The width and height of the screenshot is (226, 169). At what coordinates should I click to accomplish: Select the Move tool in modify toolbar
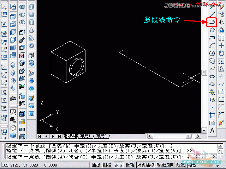point(221,45)
